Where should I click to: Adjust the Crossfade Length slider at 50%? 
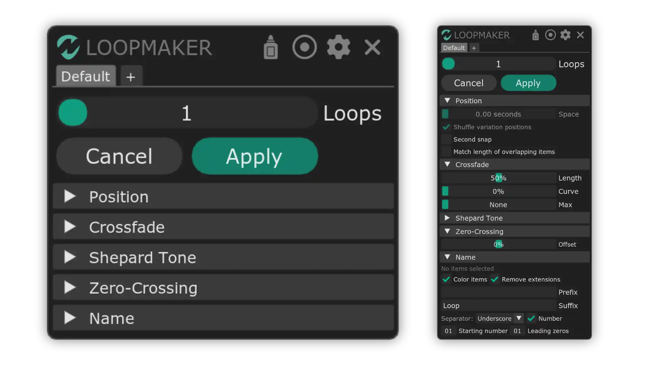(x=498, y=178)
